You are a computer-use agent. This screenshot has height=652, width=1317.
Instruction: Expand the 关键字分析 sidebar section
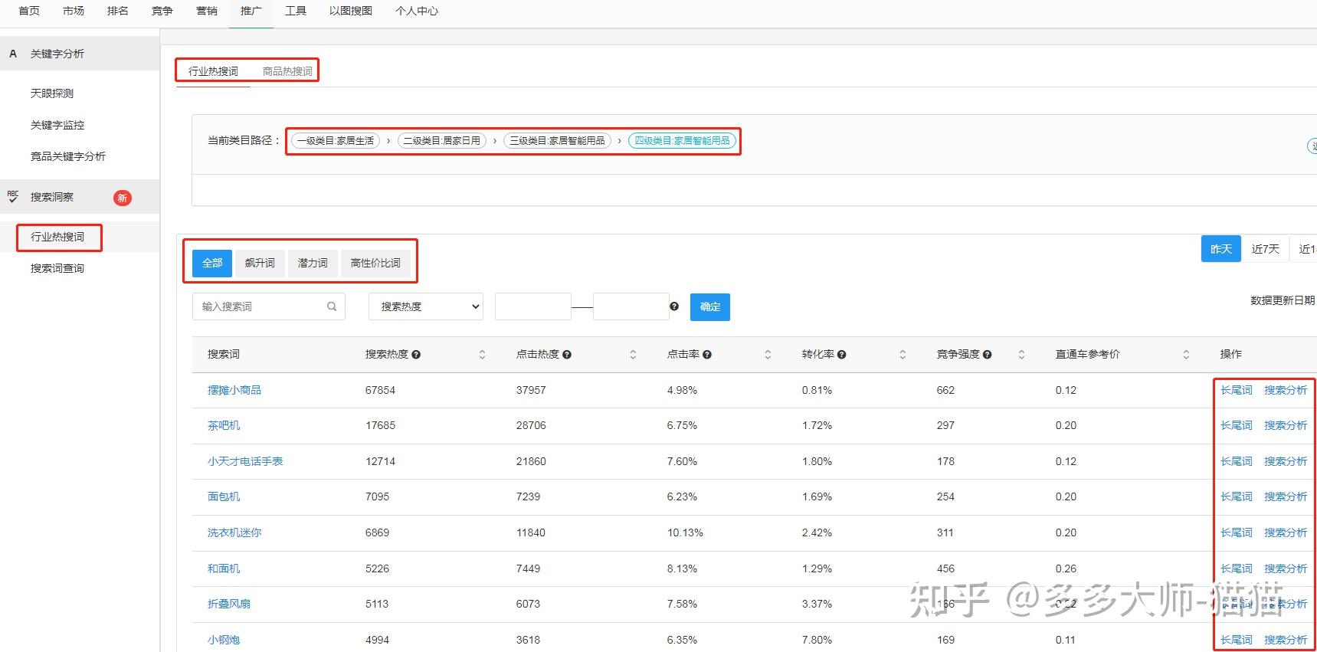coord(57,54)
